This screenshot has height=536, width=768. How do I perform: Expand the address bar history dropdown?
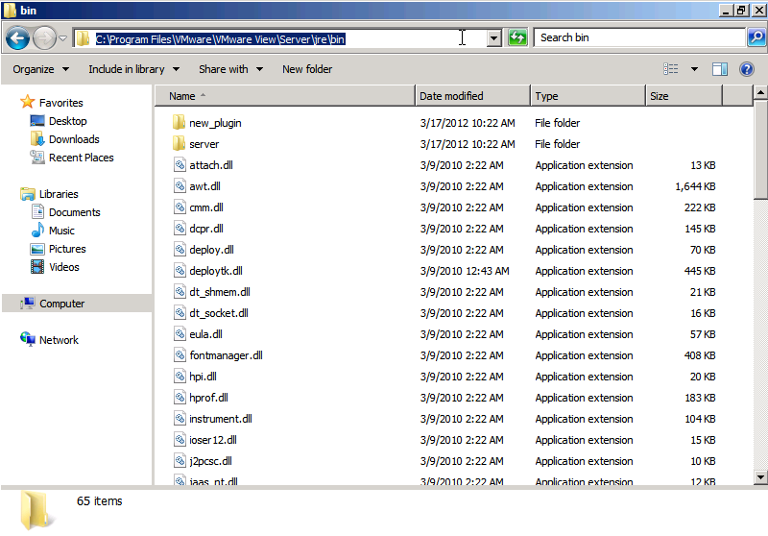point(494,38)
